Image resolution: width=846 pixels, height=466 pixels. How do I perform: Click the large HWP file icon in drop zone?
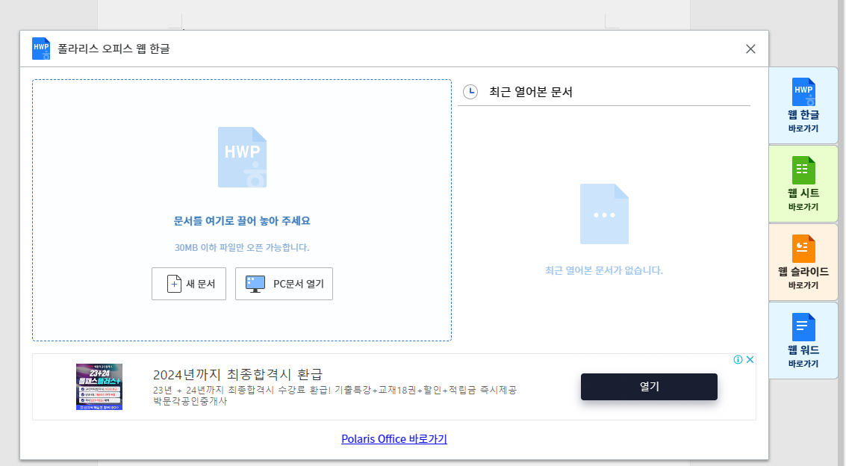pos(242,157)
